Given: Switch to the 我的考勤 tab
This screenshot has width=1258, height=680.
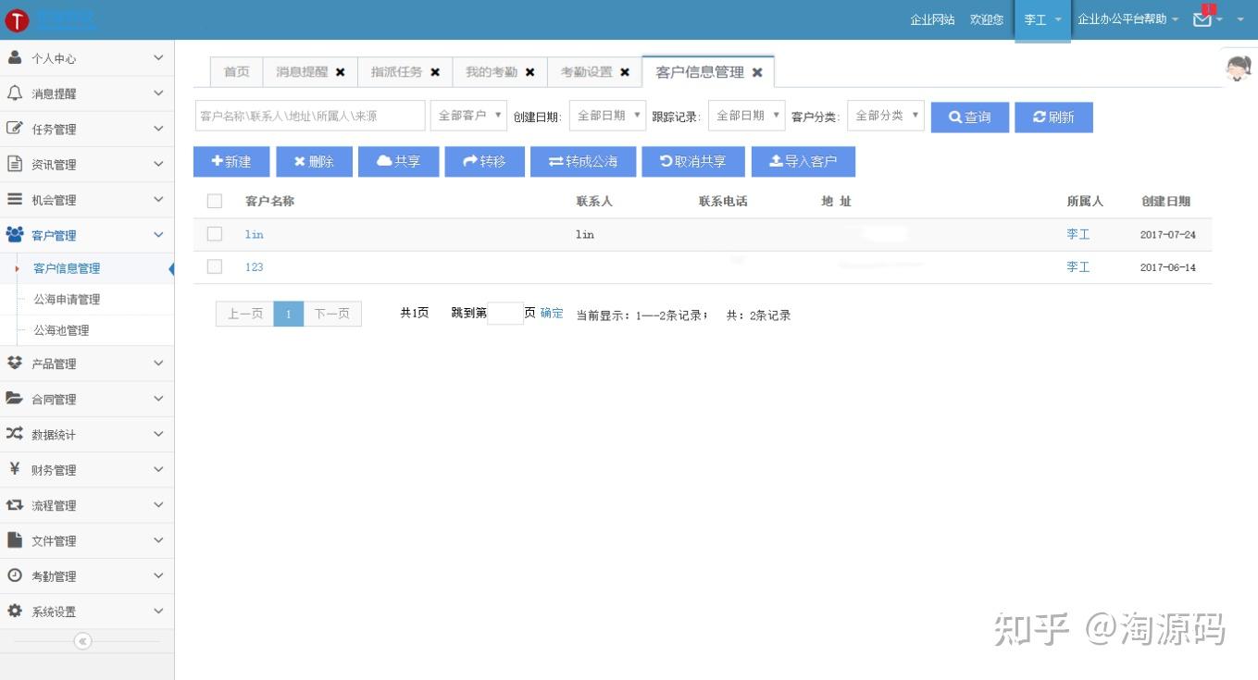Looking at the screenshot, I should coord(492,72).
